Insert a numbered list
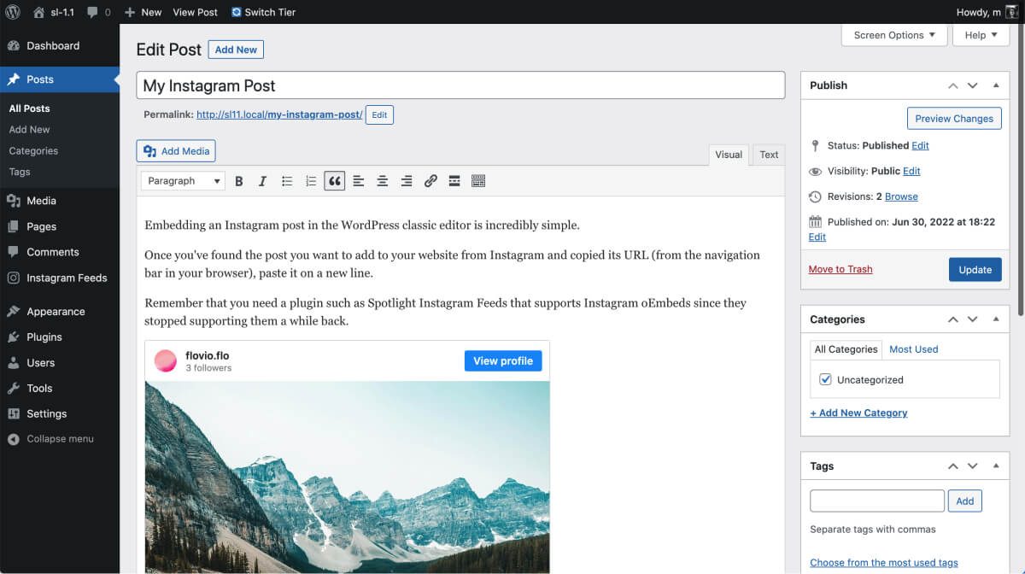Image resolution: width=1025 pixels, height=574 pixels. (311, 181)
